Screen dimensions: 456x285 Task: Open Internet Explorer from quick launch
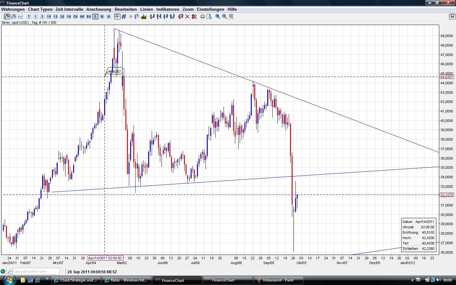pyautogui.click(x=38, y=280)
